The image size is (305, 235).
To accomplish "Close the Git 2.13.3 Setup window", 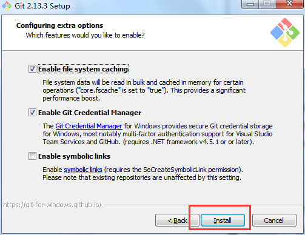I will (x=289, y=4).
